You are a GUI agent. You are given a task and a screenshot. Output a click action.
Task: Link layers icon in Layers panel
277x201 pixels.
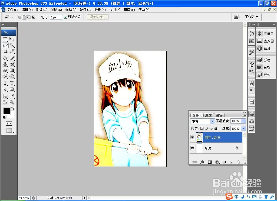[x=195, y=162]
